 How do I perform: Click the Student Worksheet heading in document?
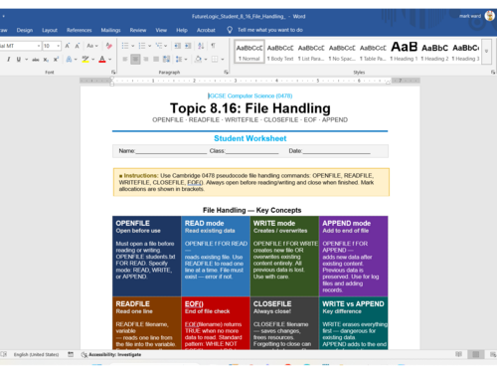[250, 138]
